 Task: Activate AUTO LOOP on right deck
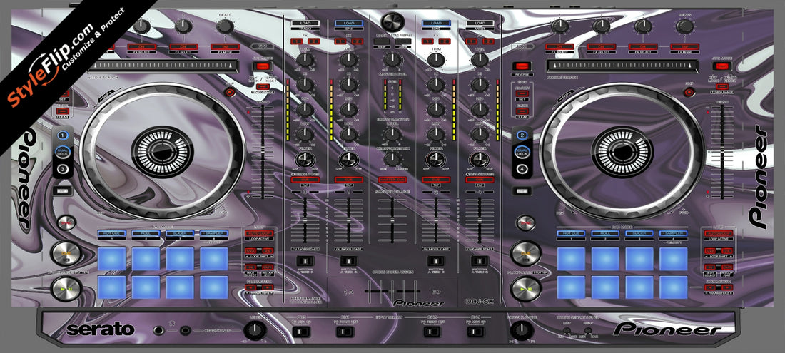click(x=719, y=233)
